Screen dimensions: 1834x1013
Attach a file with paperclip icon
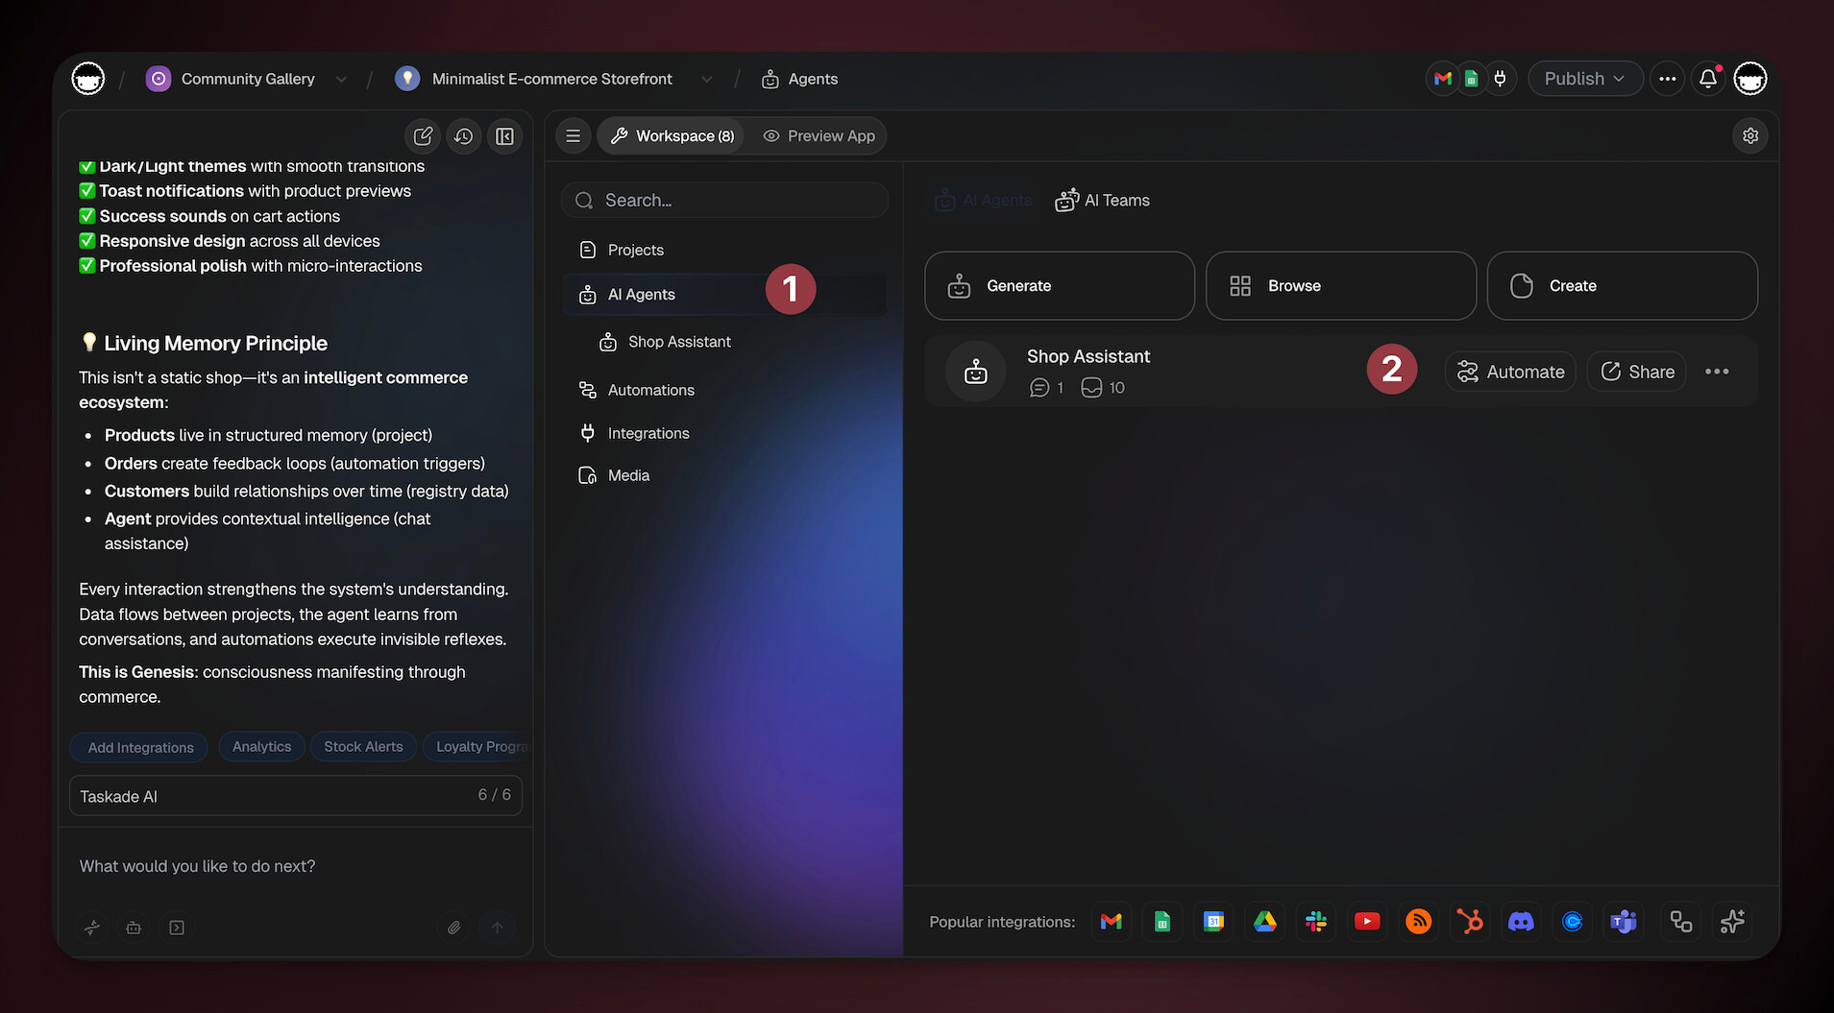453,928
